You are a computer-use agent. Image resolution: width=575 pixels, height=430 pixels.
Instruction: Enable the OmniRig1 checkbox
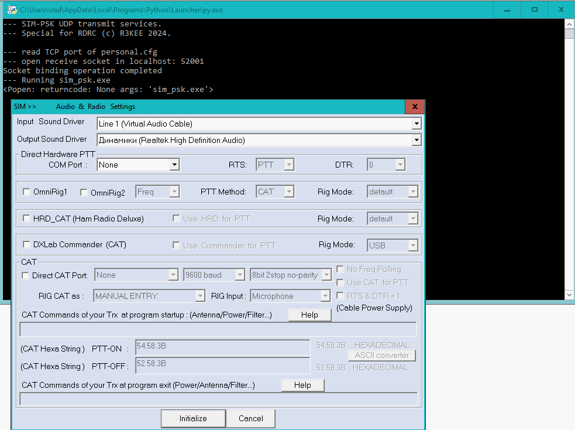click(x=26, y=192)
